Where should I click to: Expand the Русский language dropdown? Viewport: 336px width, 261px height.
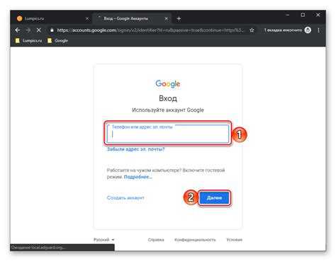click(104, 240)
